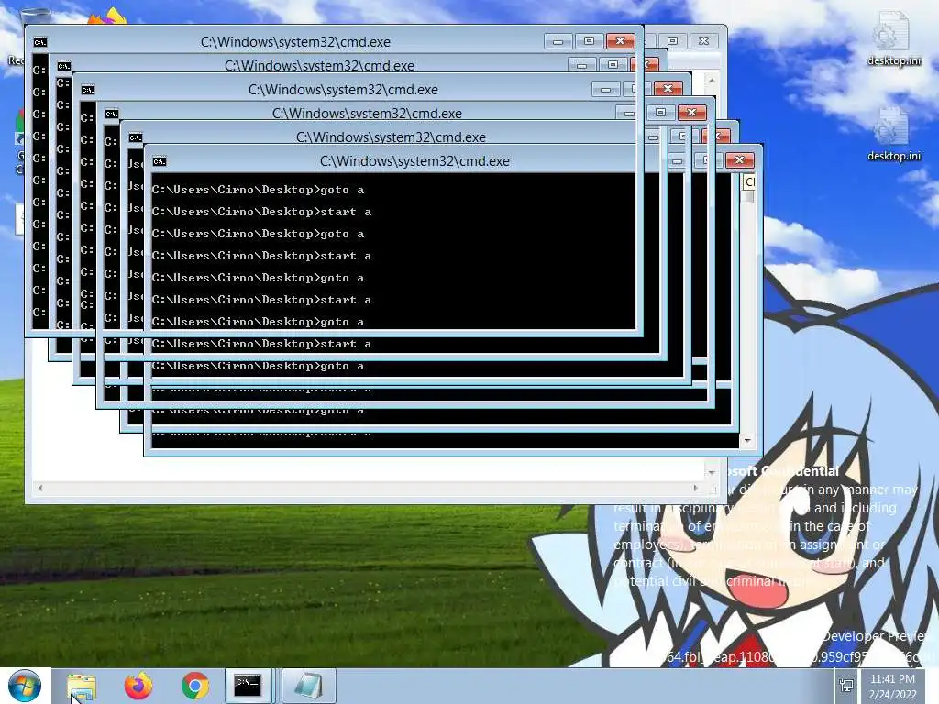Open system menu icon of second cmd window
Viewport: 939px width, 704px height.
[x=64, y=66]
